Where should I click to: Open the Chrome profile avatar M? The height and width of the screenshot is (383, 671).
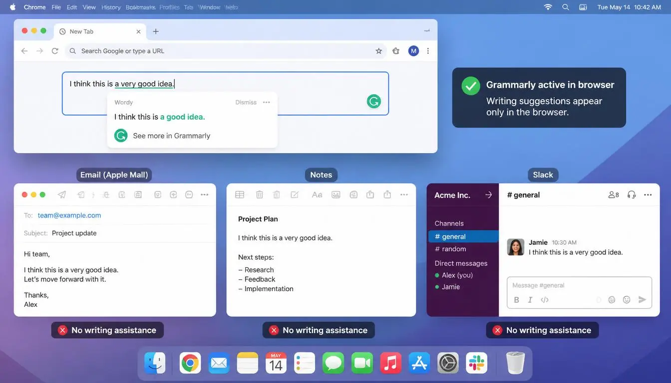(413, 51)
